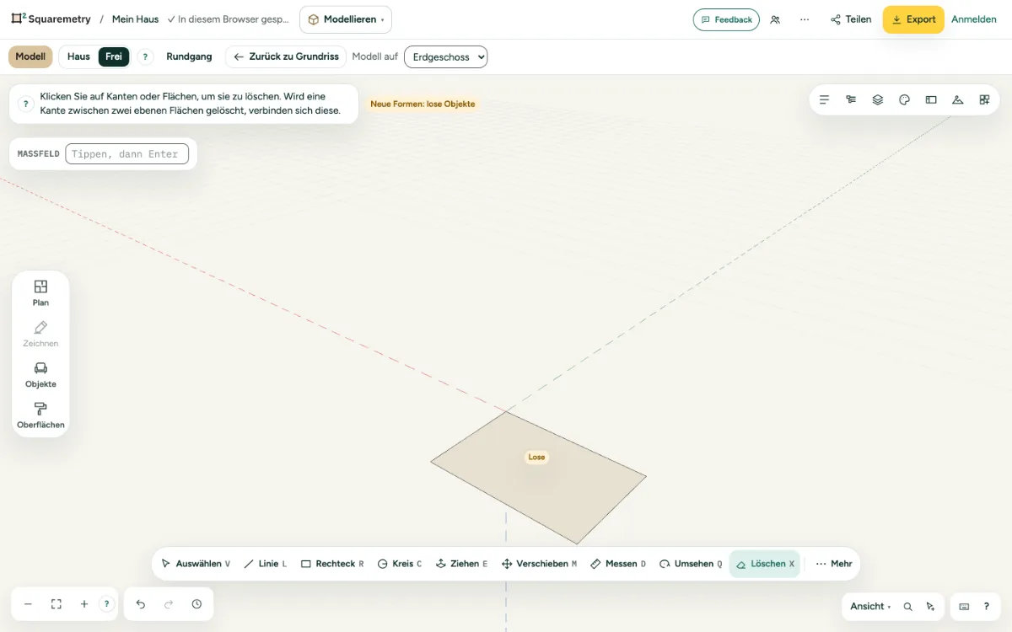Select the Auswählen pointer tool
1012x632 pixels.
[196, 564]
